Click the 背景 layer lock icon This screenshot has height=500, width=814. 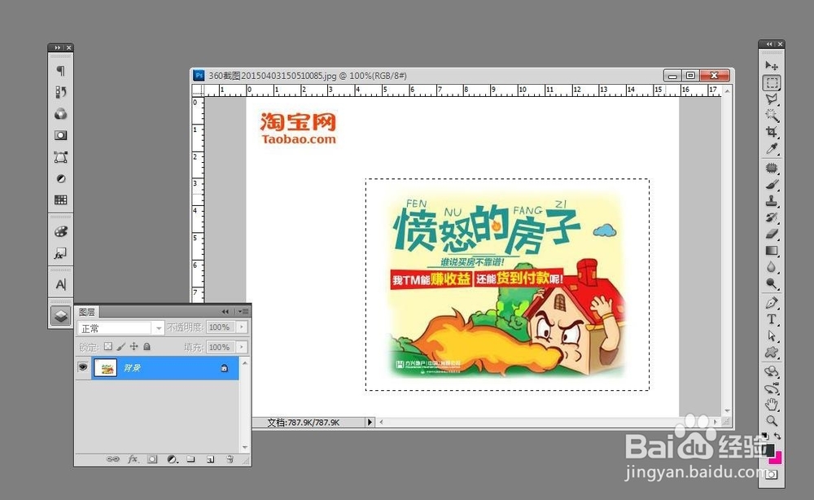pos(225,368)
